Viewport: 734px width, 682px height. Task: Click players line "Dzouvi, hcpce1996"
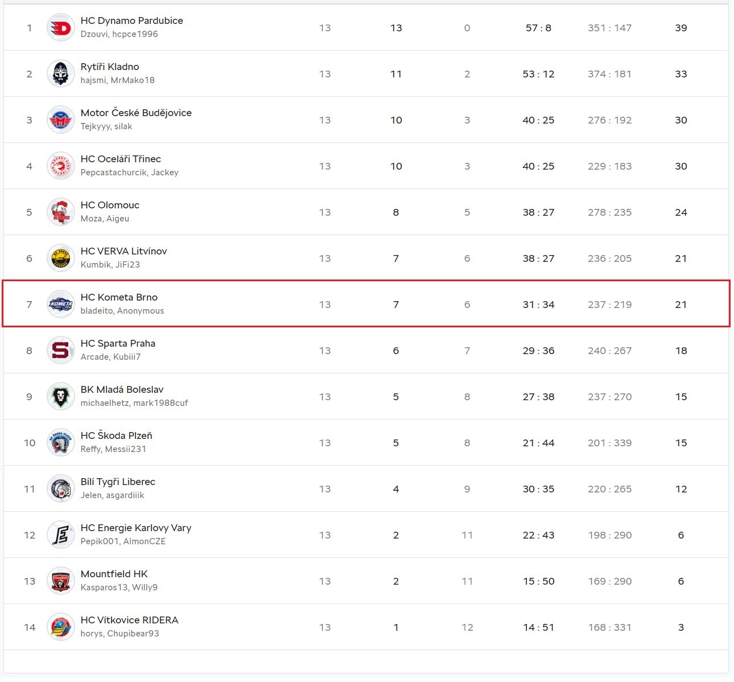(119, 34)
